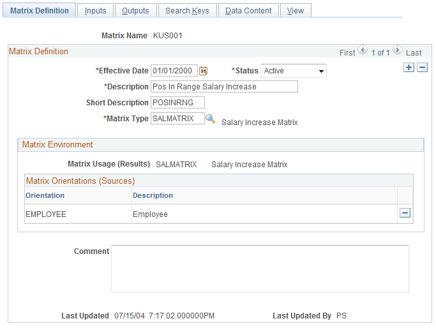This screenshot has width=436, height=328.
Task: Switch to the View tab
Action: point(296,11)
